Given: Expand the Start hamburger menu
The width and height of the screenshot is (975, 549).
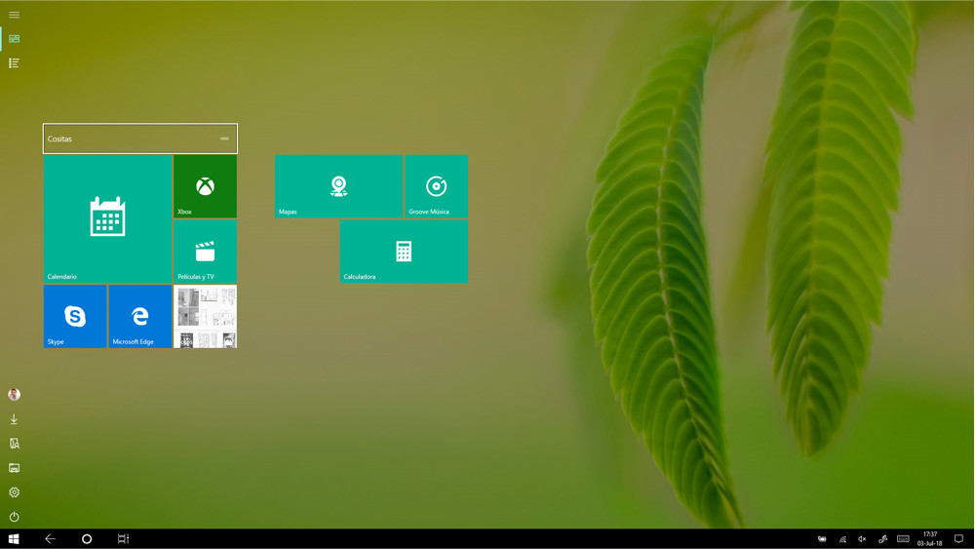Looking at the screenshot, I should click(14, 15).
